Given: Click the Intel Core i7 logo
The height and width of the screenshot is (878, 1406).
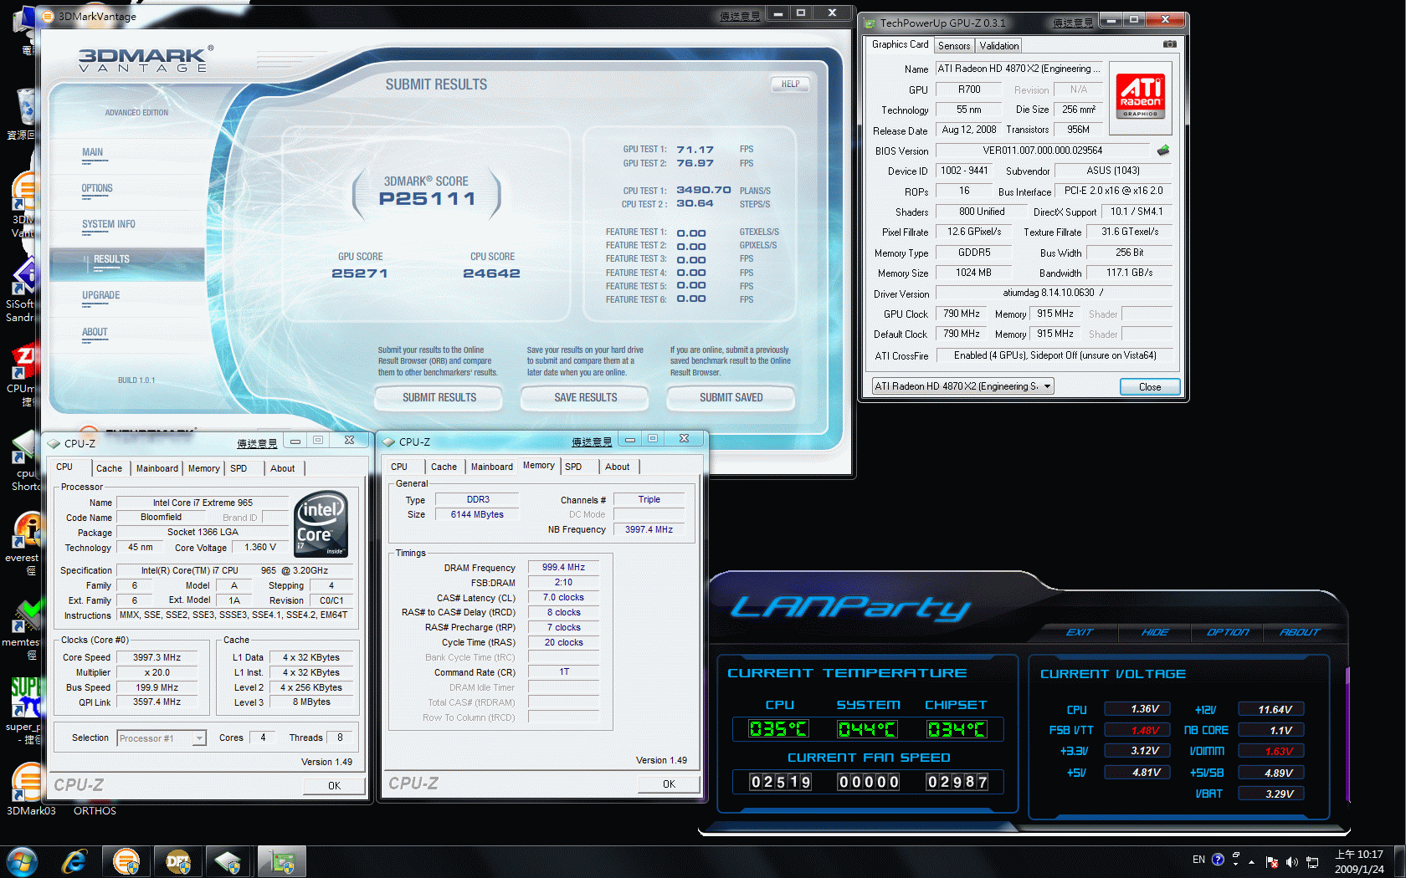Looking at the screenshot, I should click(321, 524).
